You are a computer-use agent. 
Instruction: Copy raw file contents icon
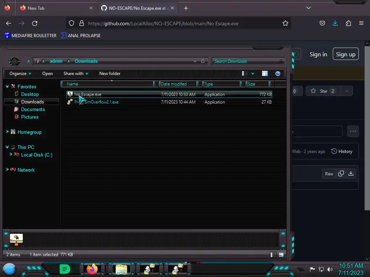click(341, 173)
